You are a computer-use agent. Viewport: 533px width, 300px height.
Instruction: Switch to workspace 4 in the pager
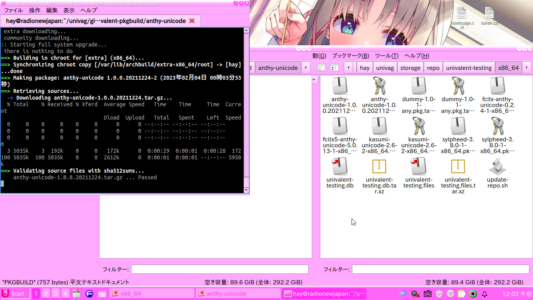point(65,294)
